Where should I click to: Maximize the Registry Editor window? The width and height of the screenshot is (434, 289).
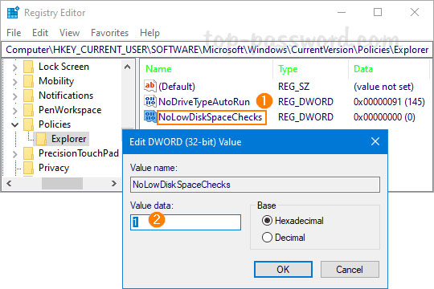point(378,13)
